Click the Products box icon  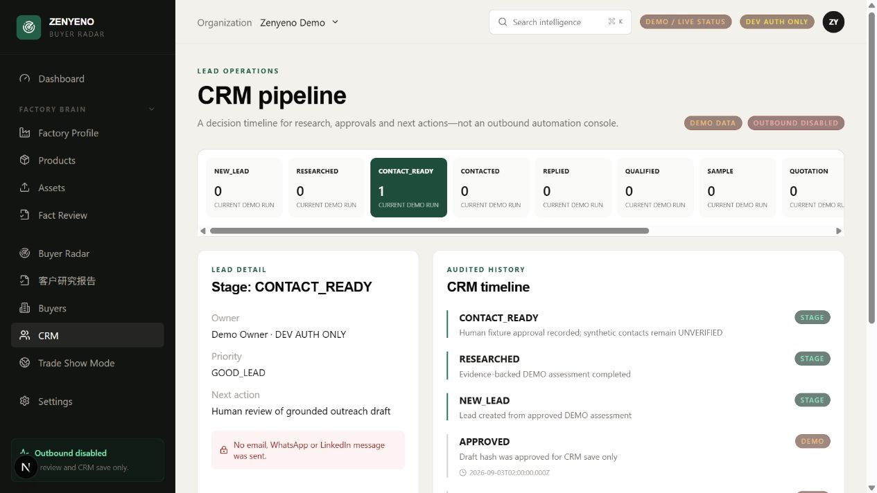click(x=25, y=160)
